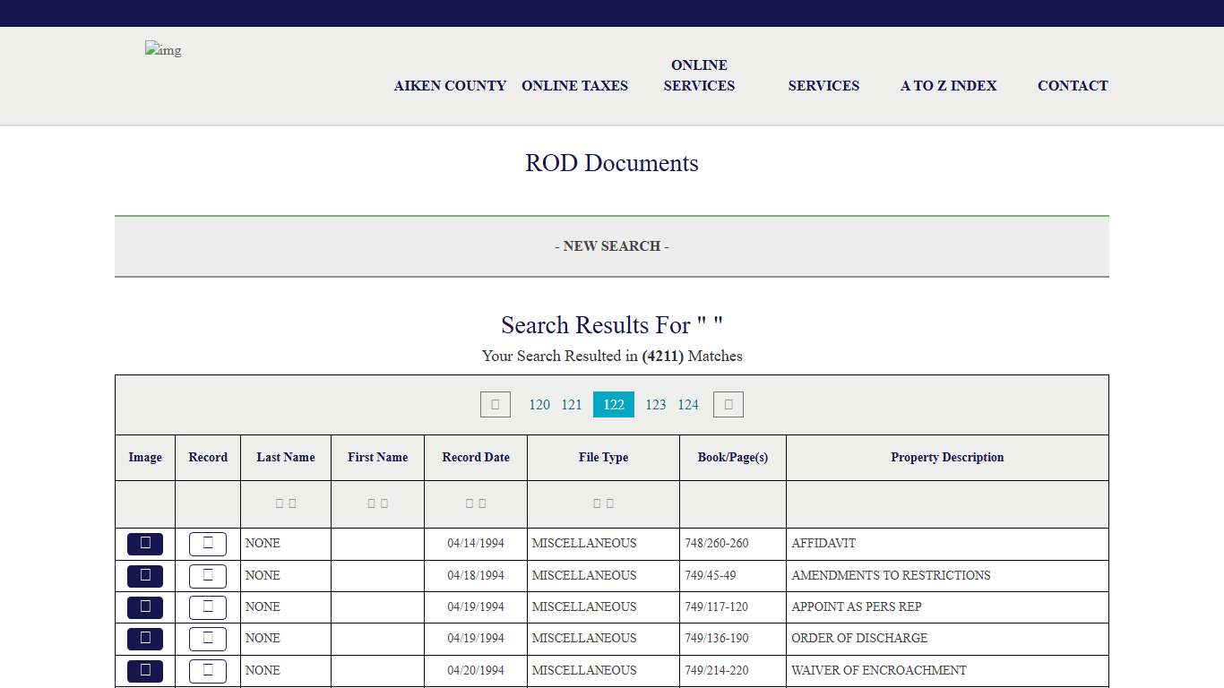
Task: Open record details for book 749/45-49 entry
Action: click(x=207, y=575)
